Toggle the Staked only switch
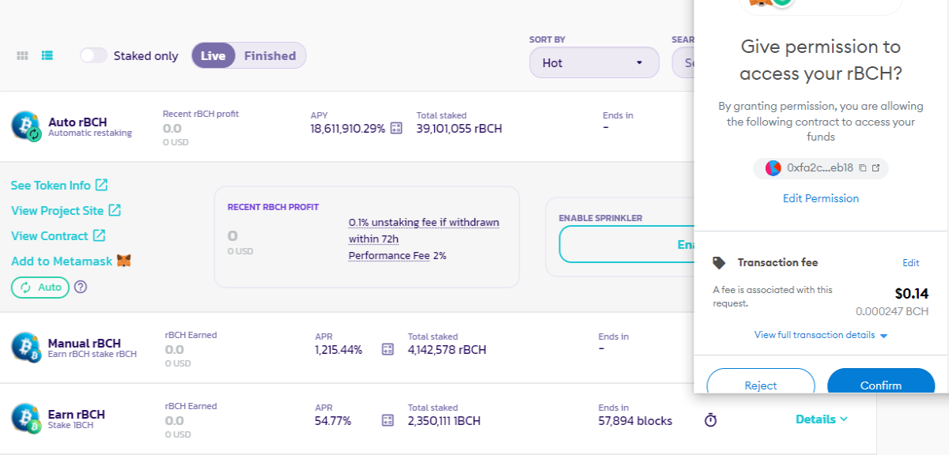949x455 pixels. tap(93, 55)
